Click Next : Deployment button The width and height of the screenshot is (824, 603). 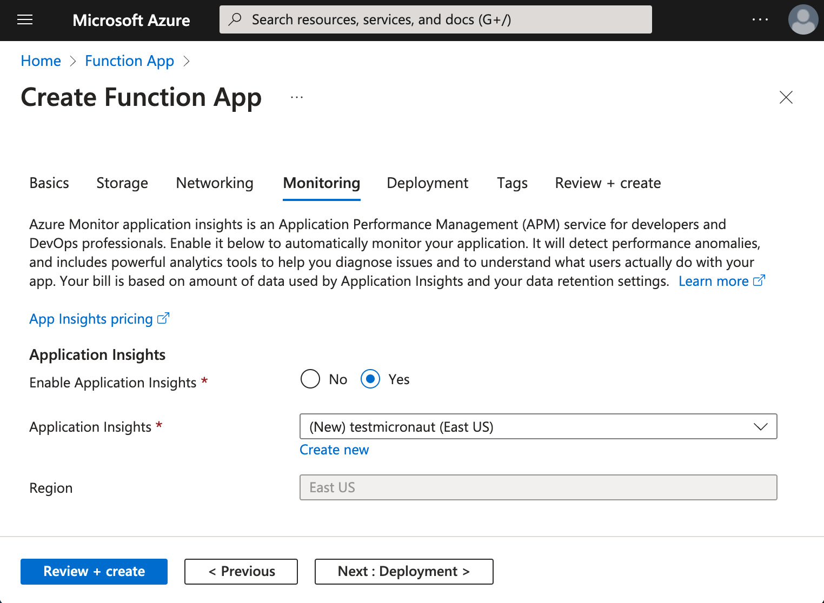click(404, 571)
